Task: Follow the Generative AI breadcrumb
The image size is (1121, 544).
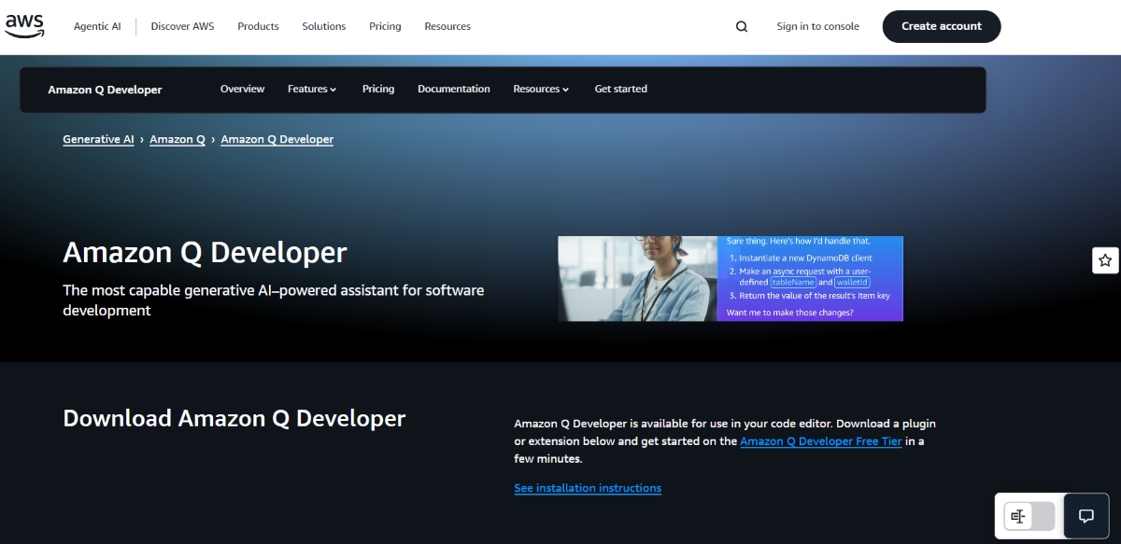Action: [98, 139]
